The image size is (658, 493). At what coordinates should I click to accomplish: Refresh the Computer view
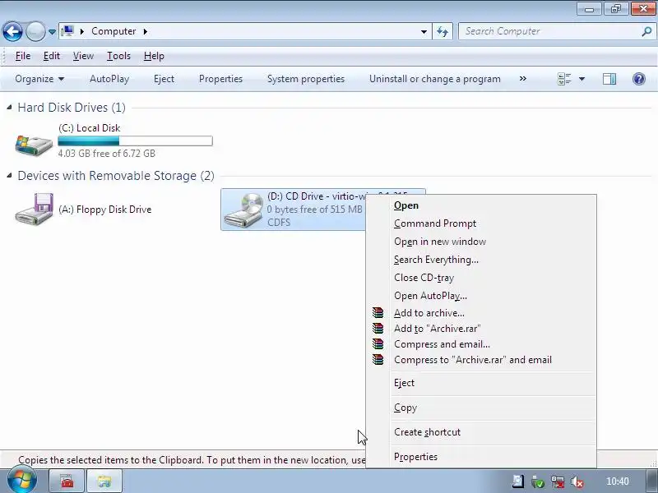[443, 31]
